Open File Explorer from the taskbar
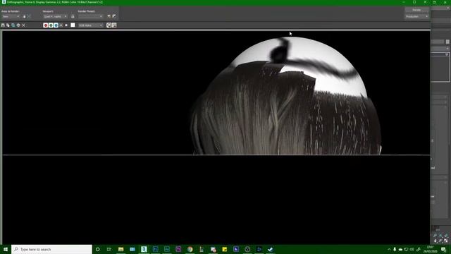Image resolution: width=451 pixels, height=254 pixels. pyautogui.click(x=121, y=249)
